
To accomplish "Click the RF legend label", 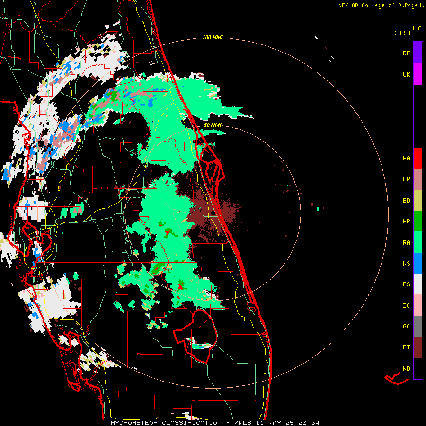I will point(406,53).
